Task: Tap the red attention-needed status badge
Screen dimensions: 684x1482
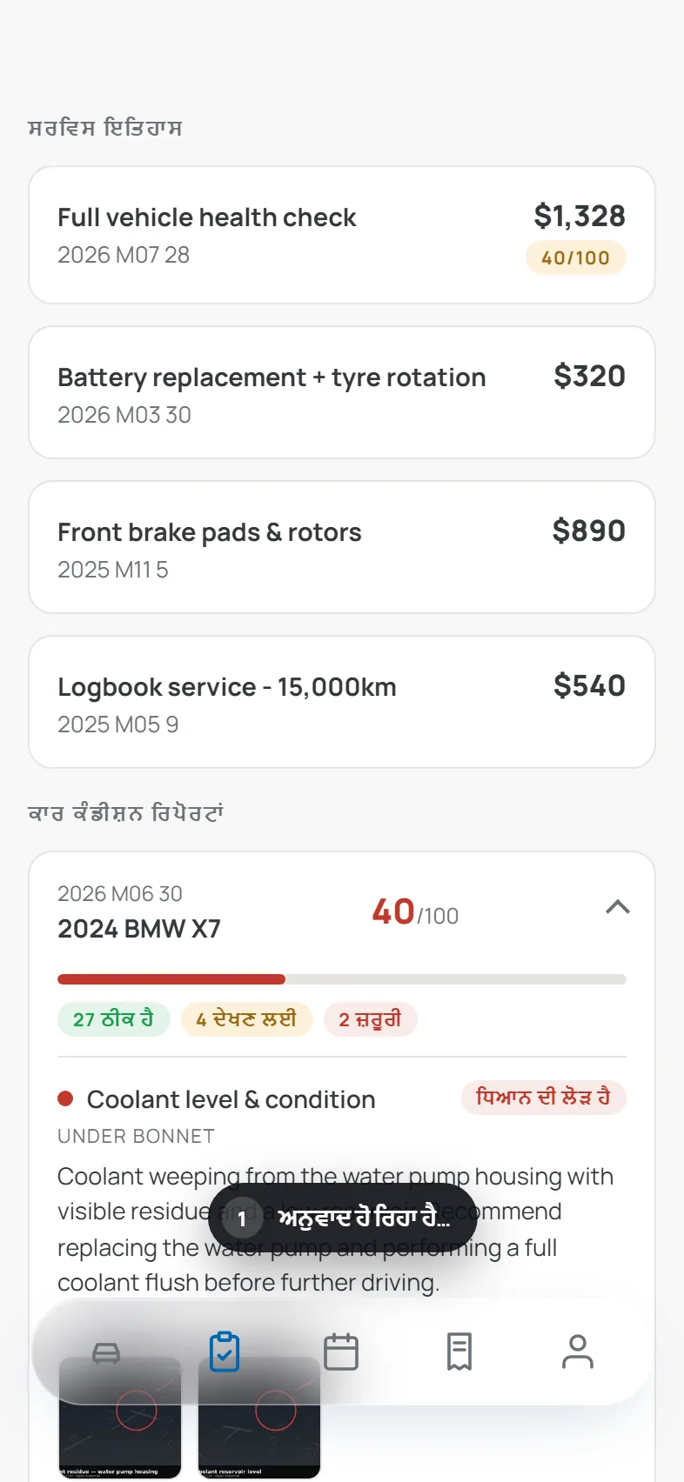Action: point(544,1098)
